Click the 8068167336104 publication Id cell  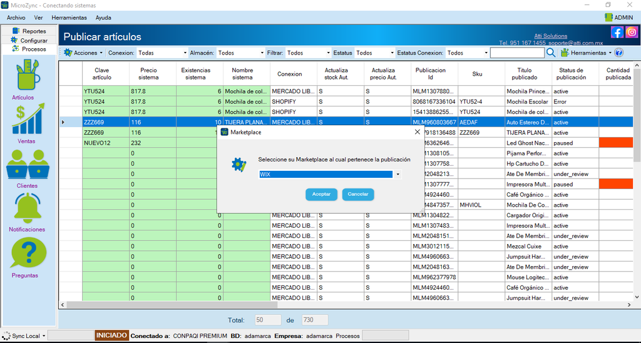[434, 101]
